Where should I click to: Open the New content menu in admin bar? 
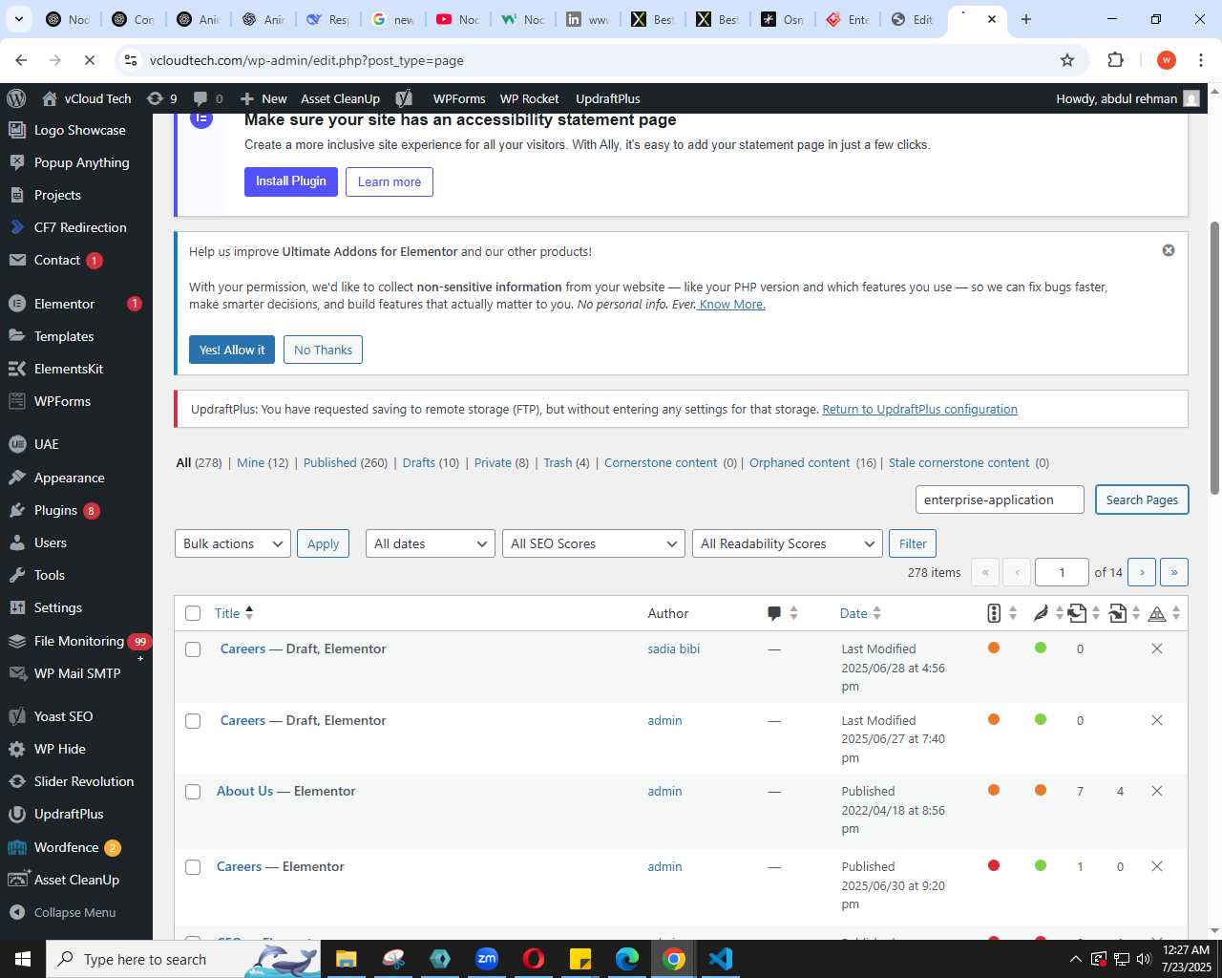pyautogui.click(x=263, y=98)
